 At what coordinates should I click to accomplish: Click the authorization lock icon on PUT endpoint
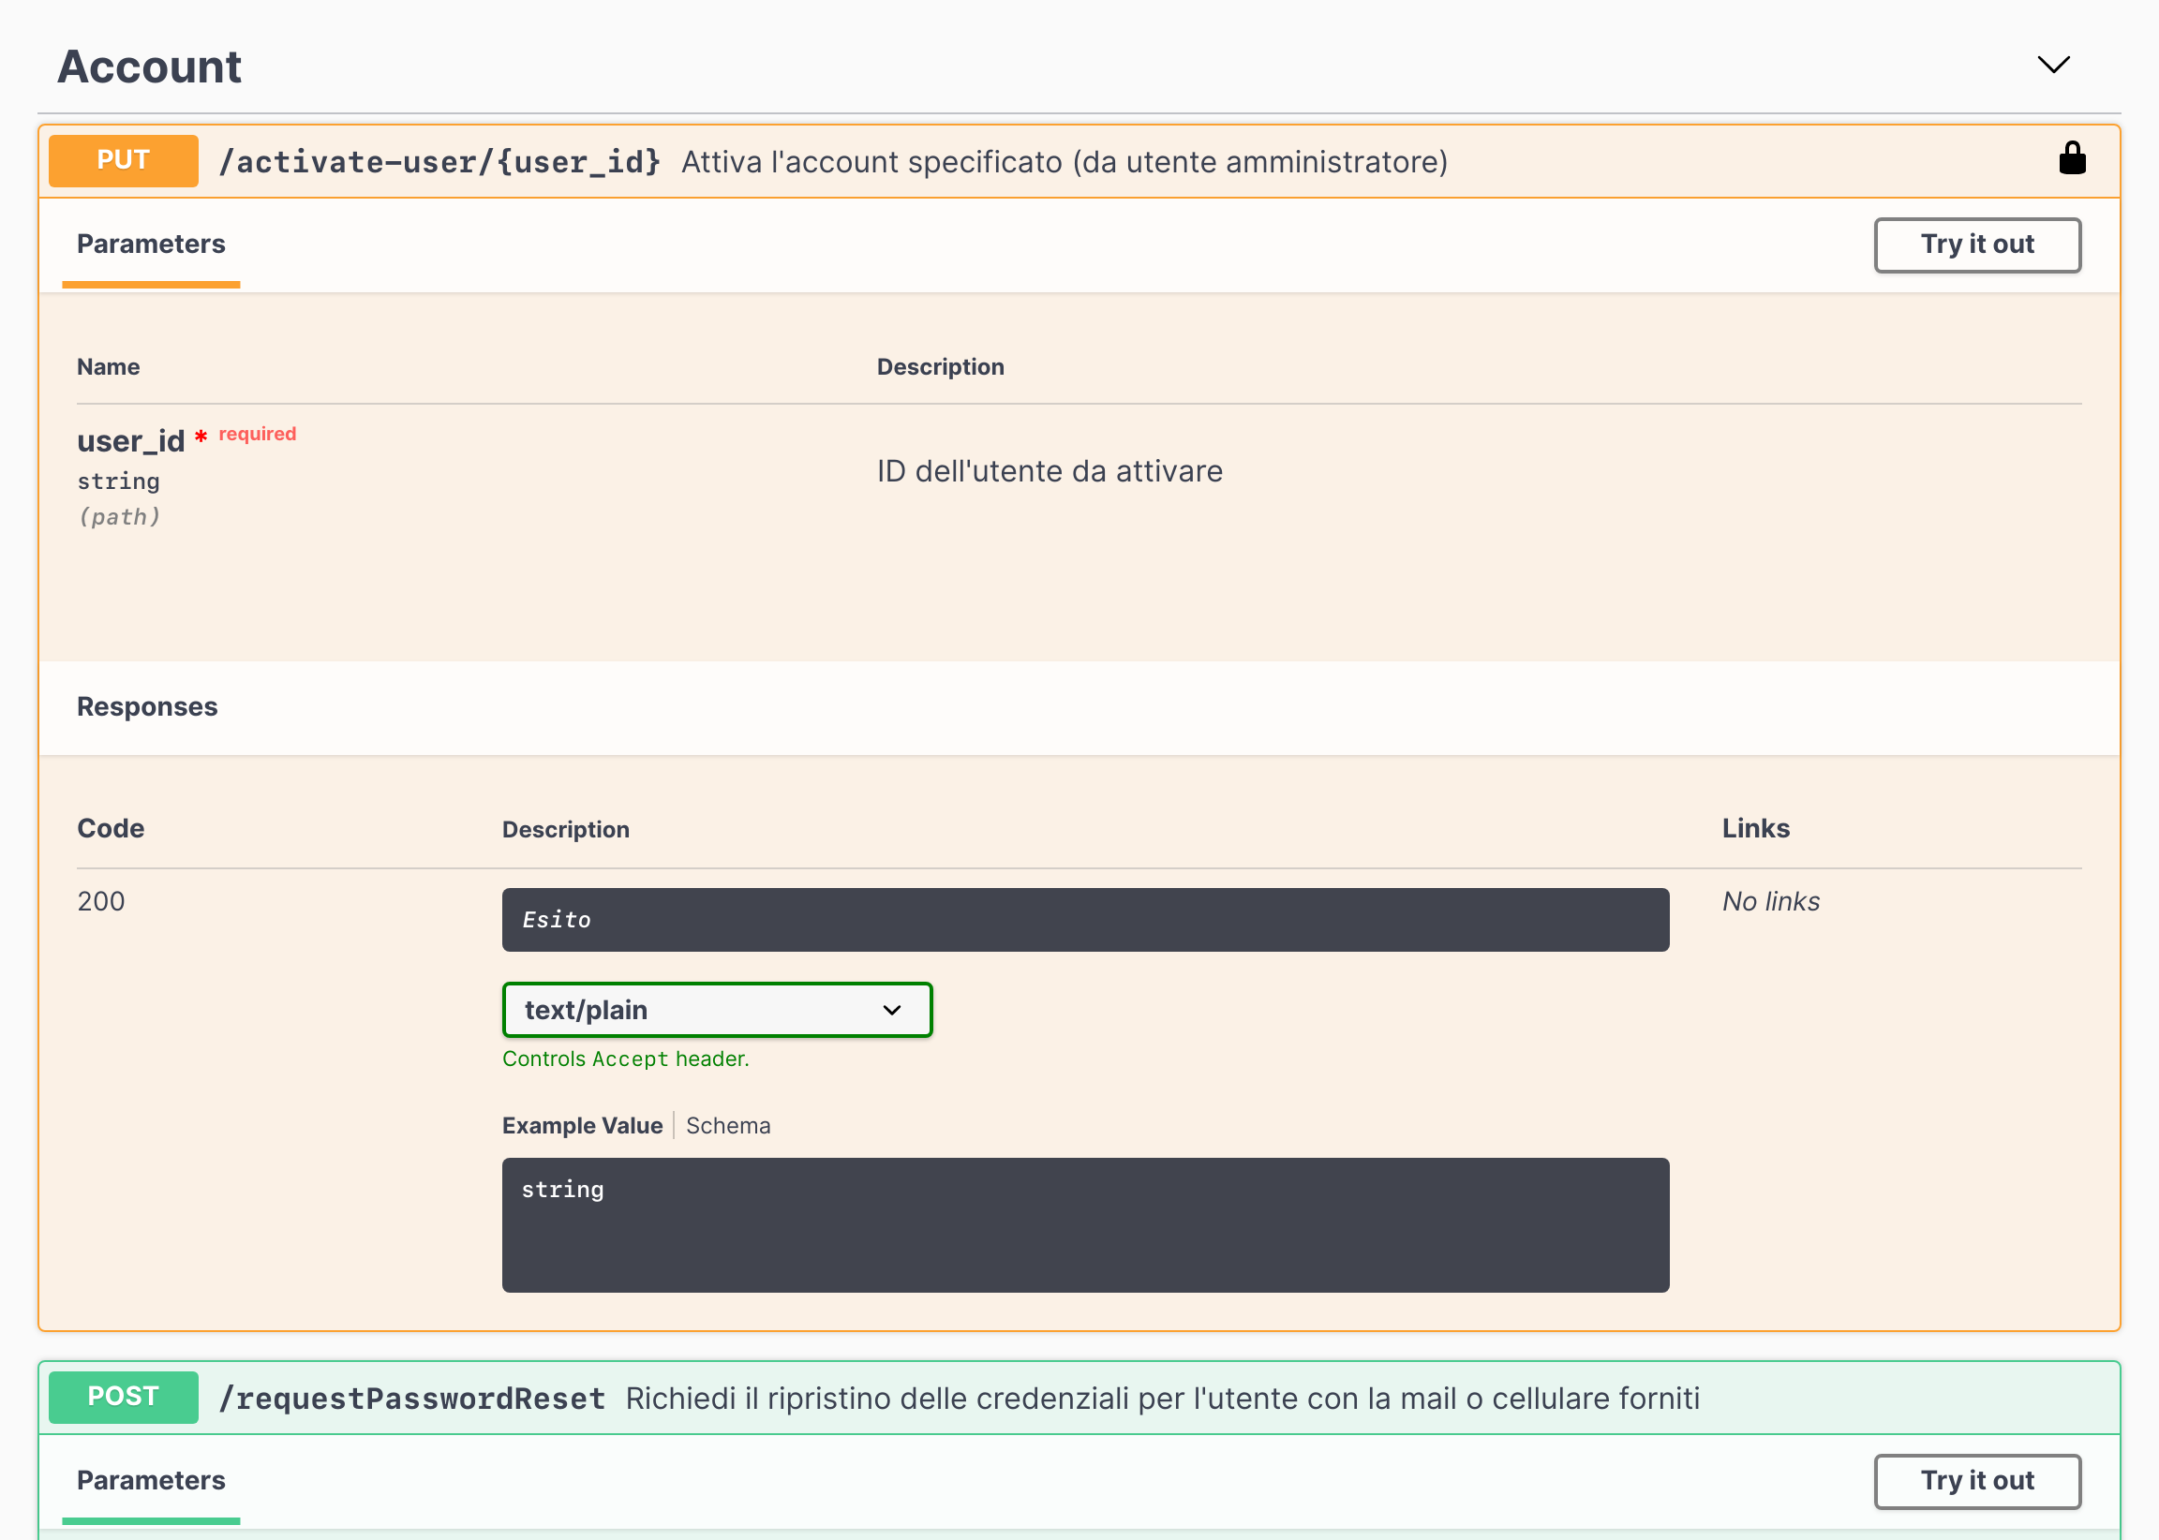point(2072,159)
